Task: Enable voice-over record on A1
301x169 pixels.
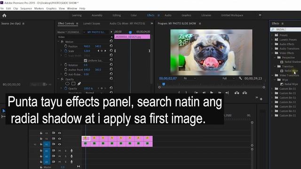Action: pyautogui.click(x=71, y=151)
